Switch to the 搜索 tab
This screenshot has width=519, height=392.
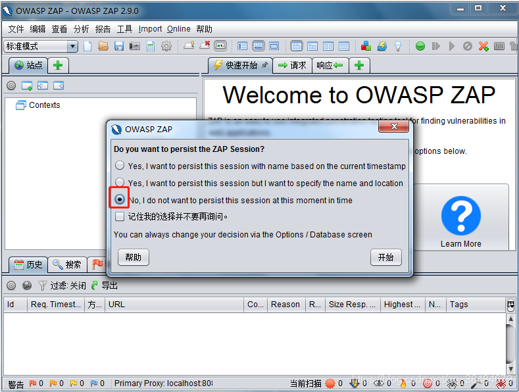[67, 264]
